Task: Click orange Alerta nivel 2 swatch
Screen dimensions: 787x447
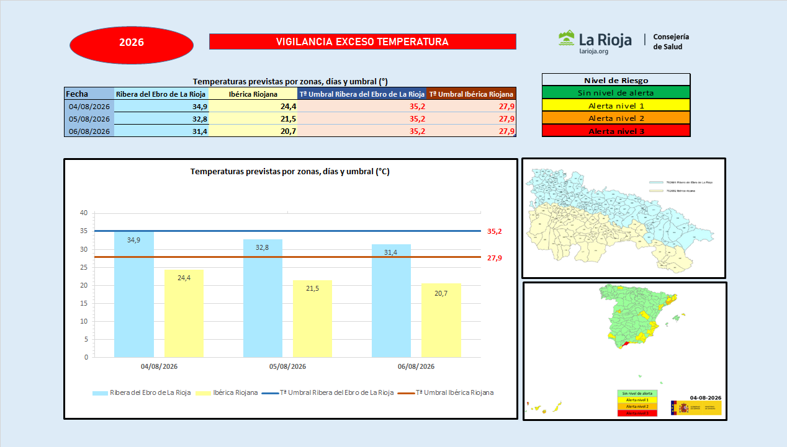Action: pyautogui.click(x=616, y=118)
